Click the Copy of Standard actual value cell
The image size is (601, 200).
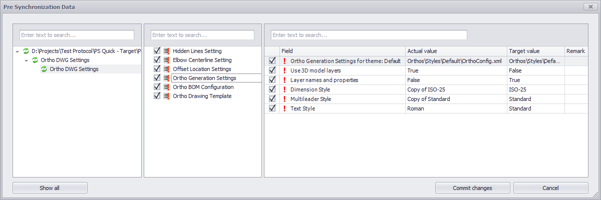(x=456, y=99)
